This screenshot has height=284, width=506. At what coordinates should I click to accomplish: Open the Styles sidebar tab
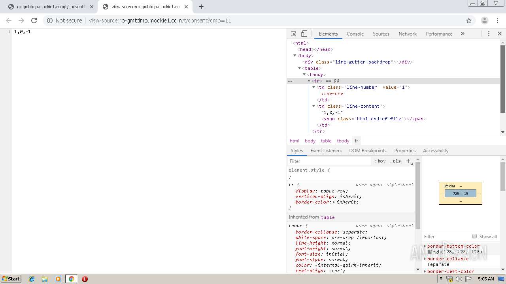pyautogui.click(x=296, y=151)
